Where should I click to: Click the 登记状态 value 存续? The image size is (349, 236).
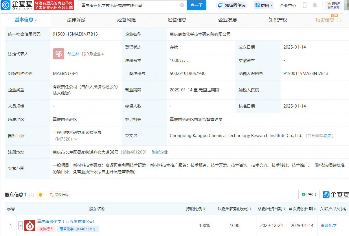[x=174, y=47]
